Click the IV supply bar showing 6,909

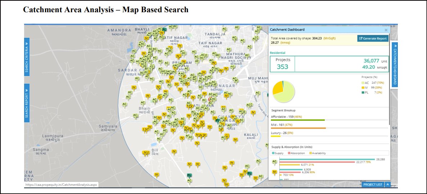point(291,170)
